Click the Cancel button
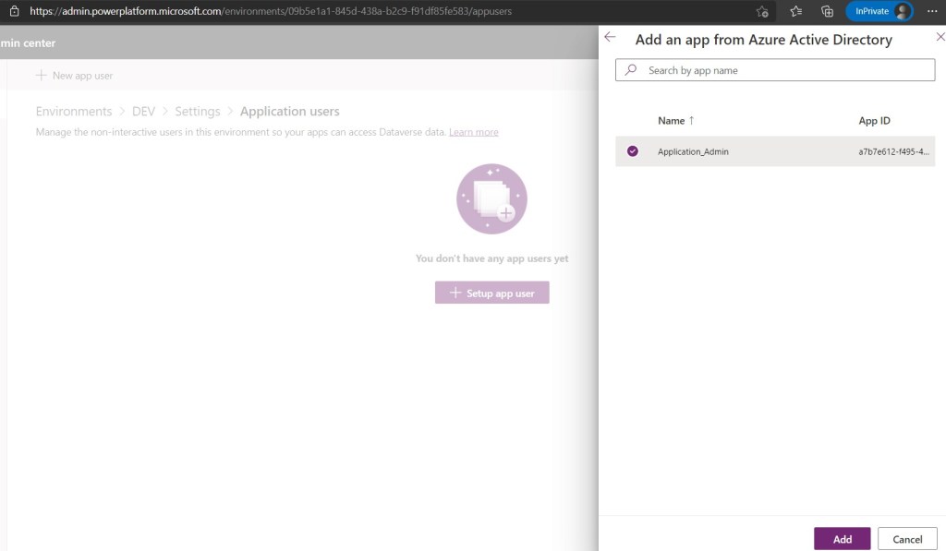The image size is (946, 551). click(x=906, y=539)
